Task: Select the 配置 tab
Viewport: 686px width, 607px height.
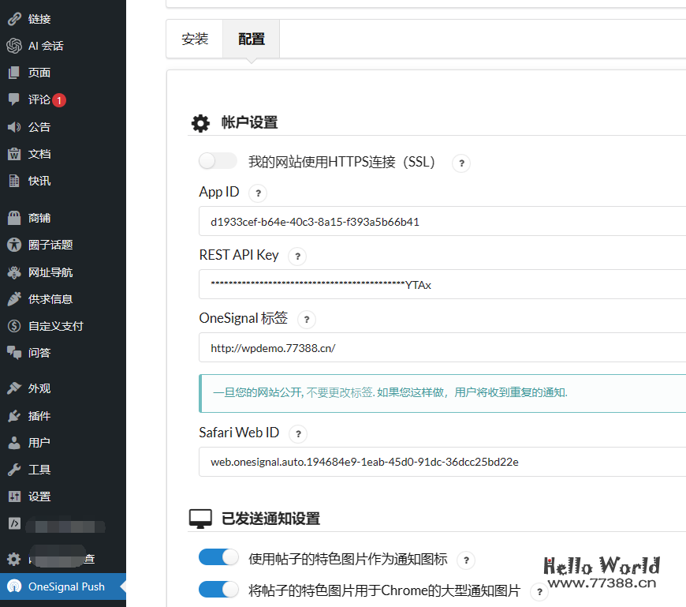Action: (x=251, y=39)
